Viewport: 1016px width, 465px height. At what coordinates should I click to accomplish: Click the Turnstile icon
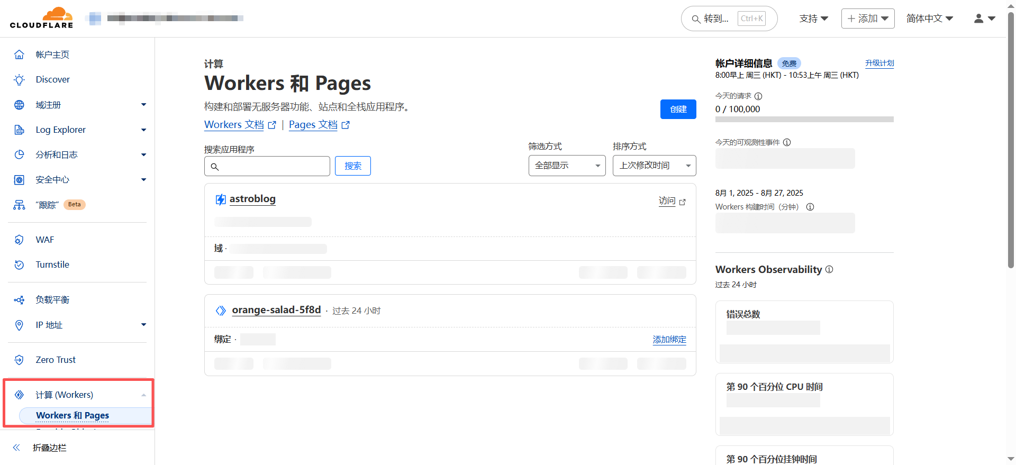[19, 265]
